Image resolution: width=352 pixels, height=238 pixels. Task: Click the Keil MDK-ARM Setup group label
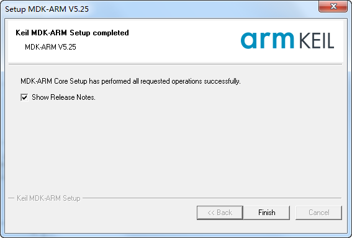[48, 198]
